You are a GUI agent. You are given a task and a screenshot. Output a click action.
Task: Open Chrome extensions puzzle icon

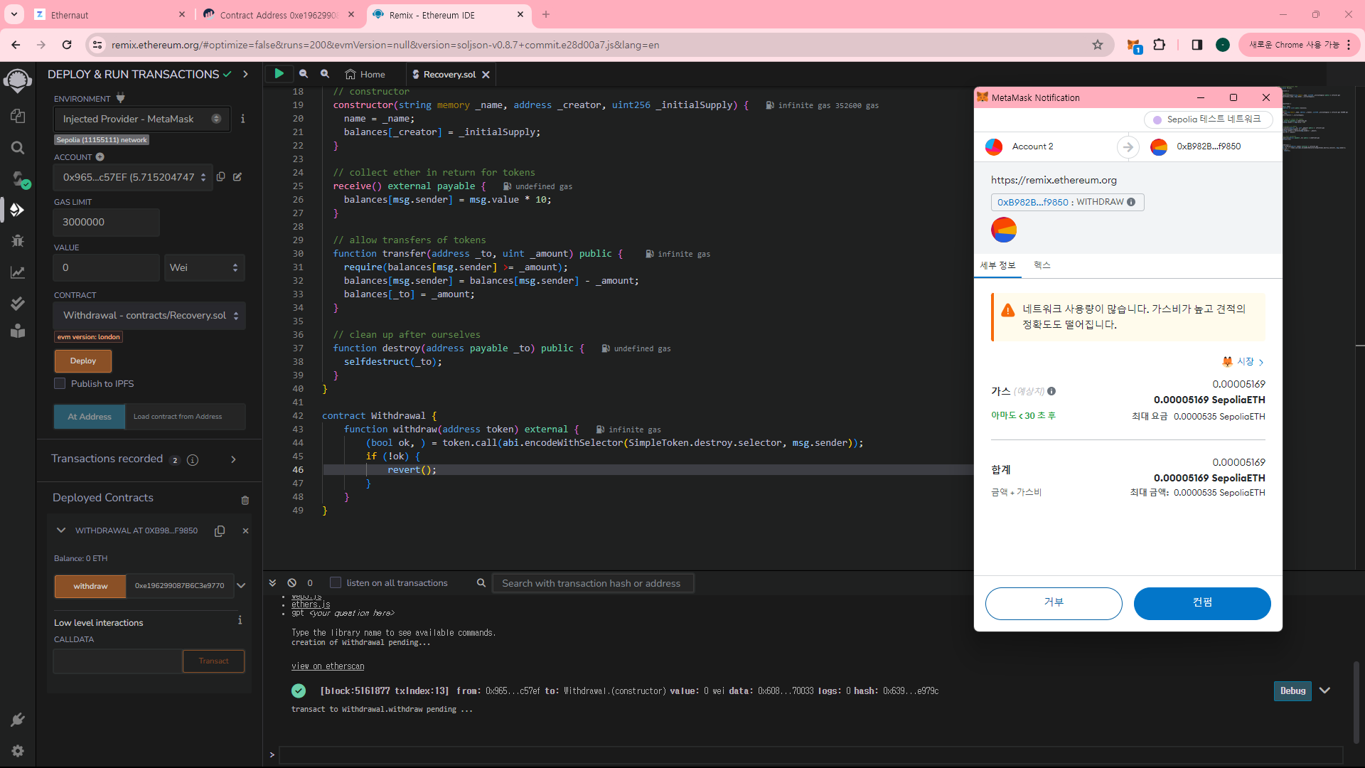tap(1160, 44)
